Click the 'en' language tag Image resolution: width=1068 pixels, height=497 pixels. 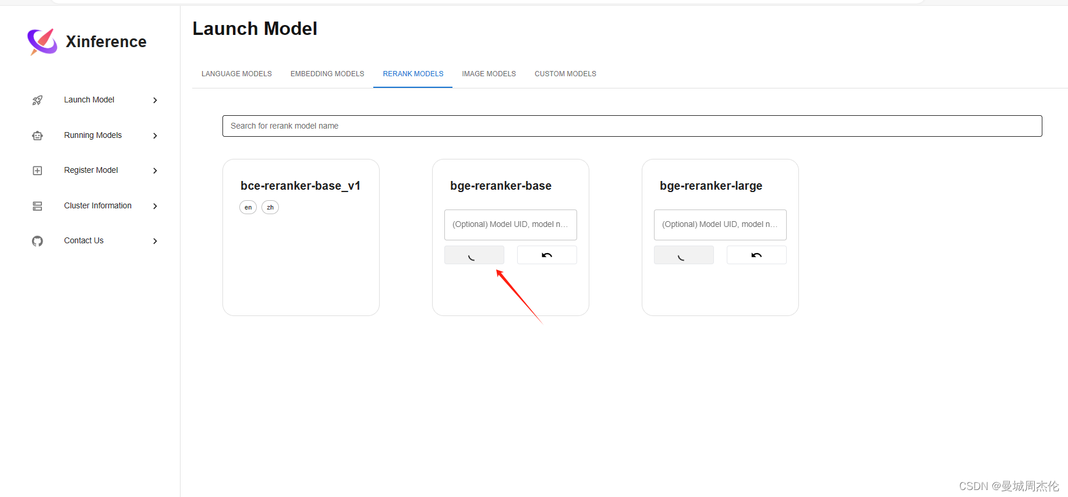pyautogui.click(x=248, y=207)
